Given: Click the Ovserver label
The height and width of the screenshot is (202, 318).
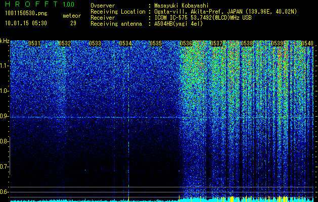Looking at the screenshot, I should (x=103, y=6).
